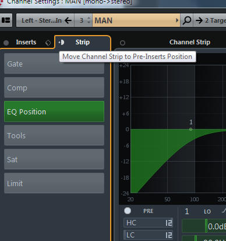Open the Left - Stereo In input routing
This screenshot has height=241, width=226.
click(41, 20)
